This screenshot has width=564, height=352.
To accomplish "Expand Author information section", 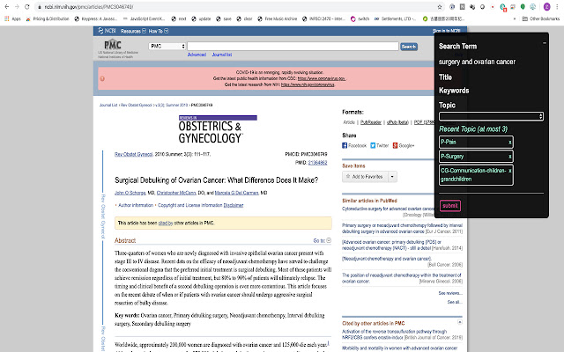I will [136, 205].
